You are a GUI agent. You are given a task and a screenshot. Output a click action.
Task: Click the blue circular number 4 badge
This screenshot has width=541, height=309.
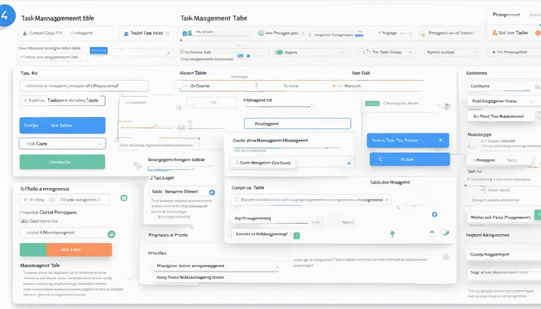coord(5,16)
